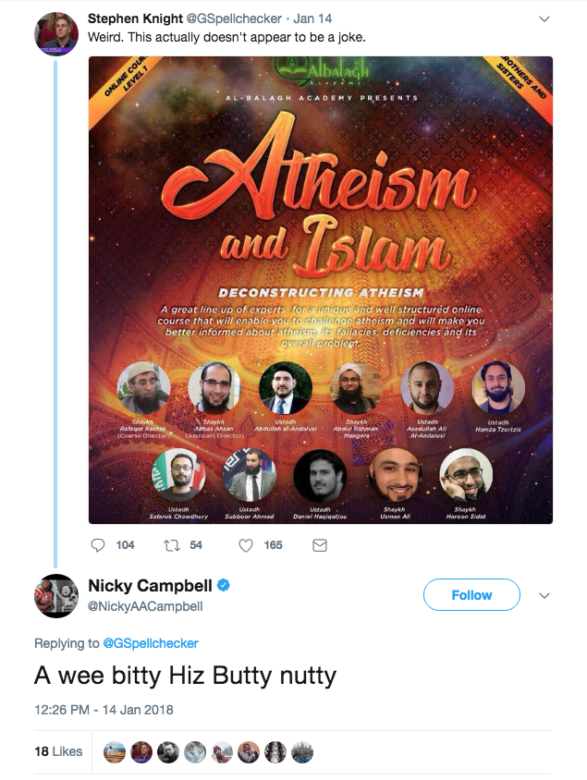Click the Nicky Campbell display name
The image size is (587, 780).
coord(150,586)
